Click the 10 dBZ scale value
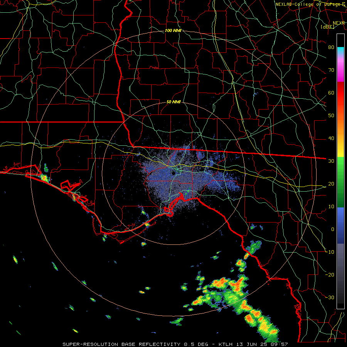The image size is (347, 347). pos(331,207)
